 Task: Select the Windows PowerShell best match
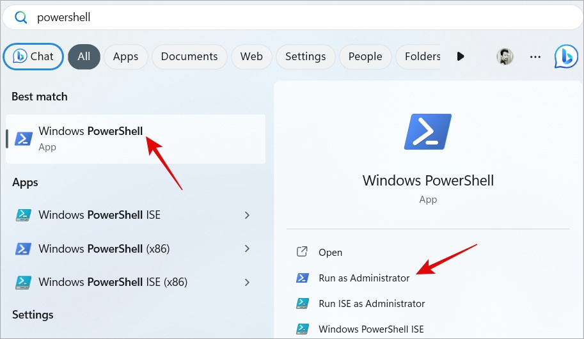click(90, 138)
